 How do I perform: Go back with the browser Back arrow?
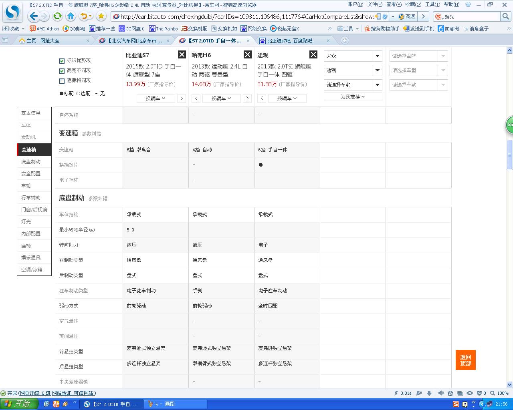pyautogui.click(x=34, y=16)
